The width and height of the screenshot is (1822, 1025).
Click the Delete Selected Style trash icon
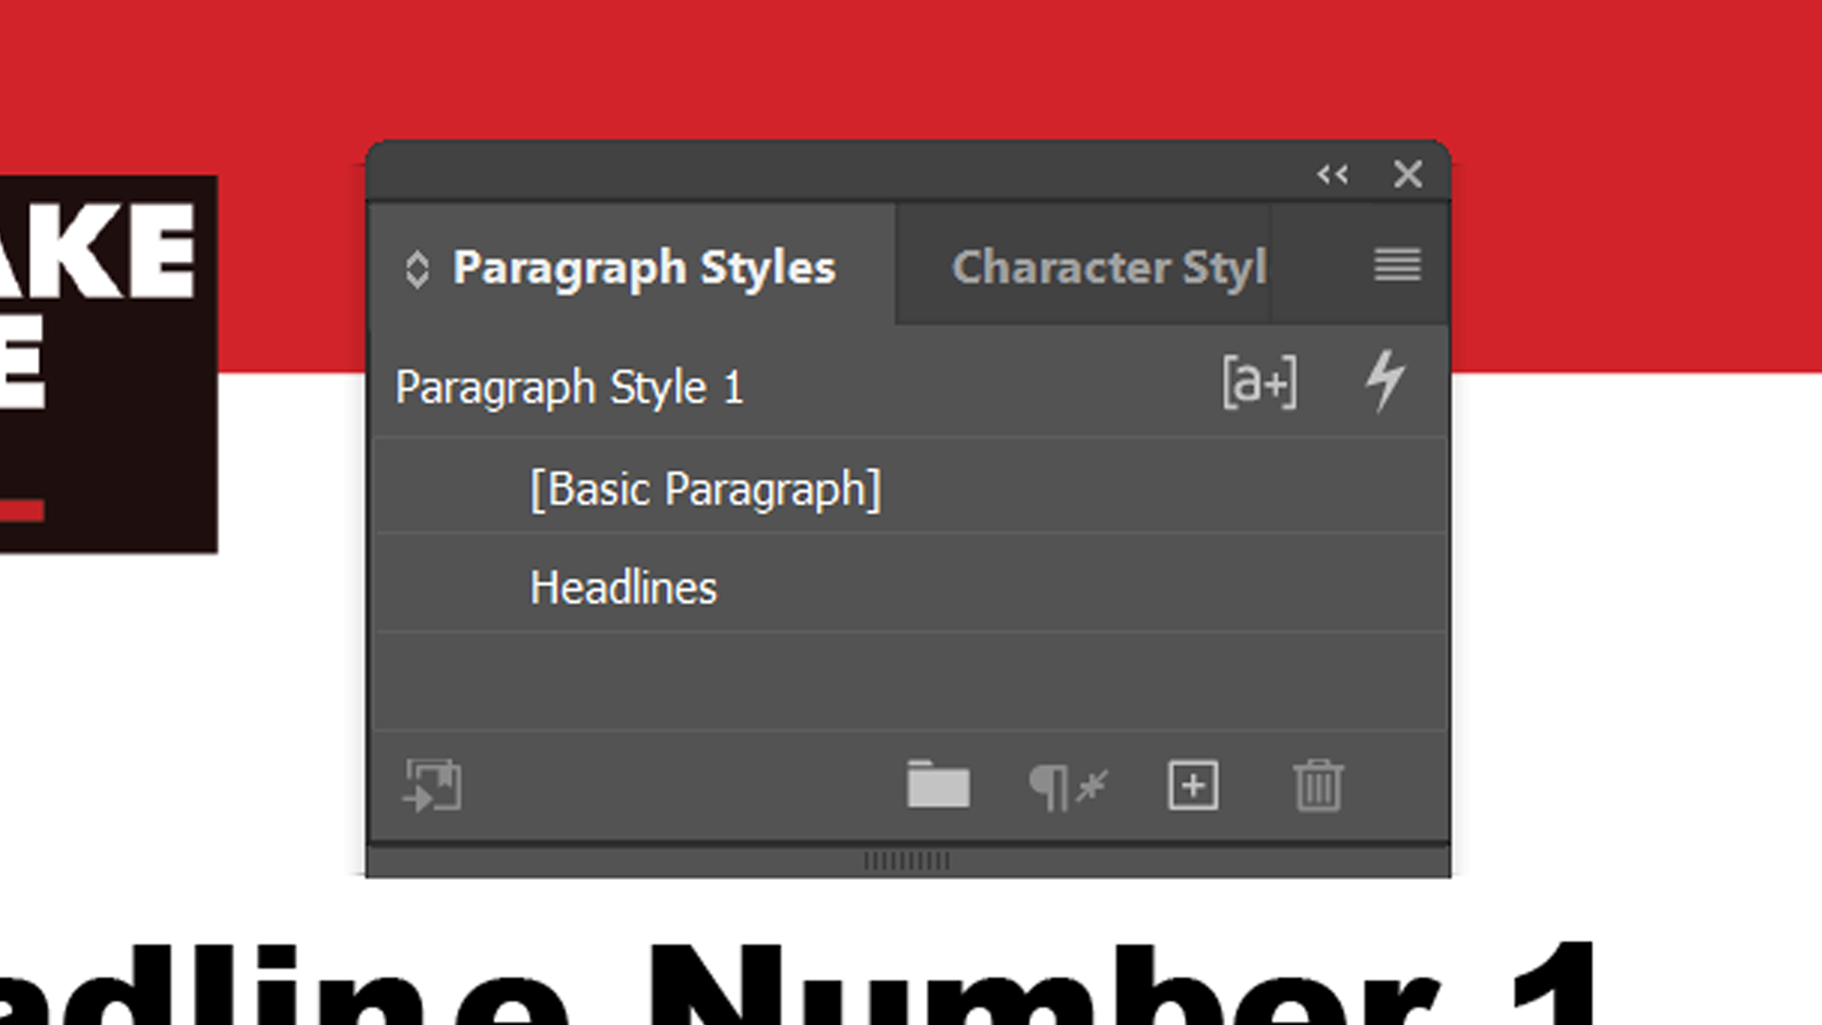click(x=1318, y=786)
